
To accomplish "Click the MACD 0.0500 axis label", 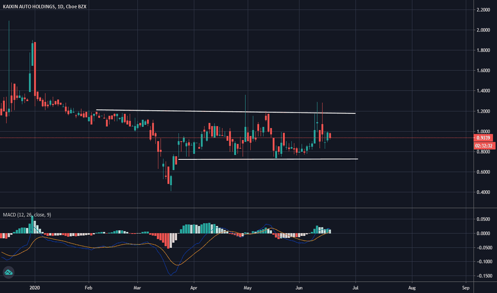I will coord(483,219).
